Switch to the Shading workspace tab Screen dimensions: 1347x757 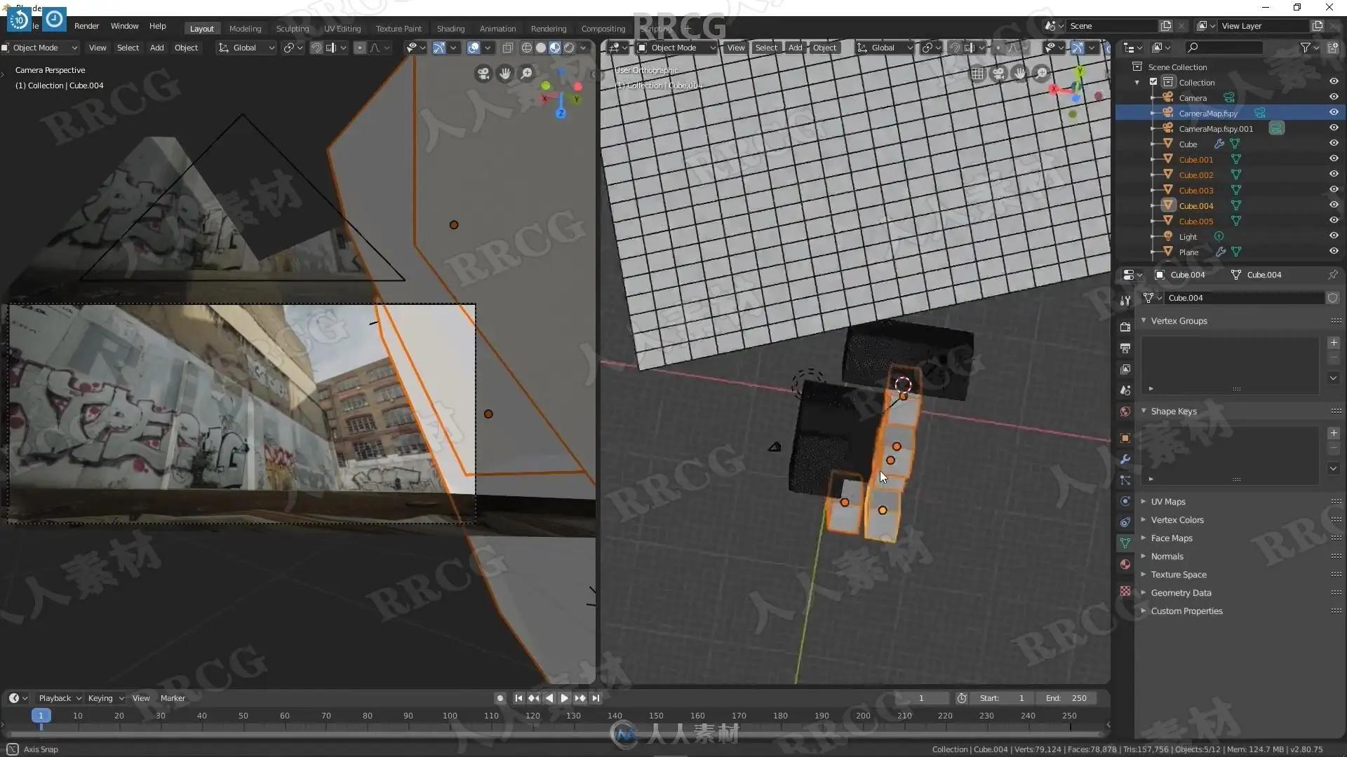pyautogui.click(x=450, y=29)
